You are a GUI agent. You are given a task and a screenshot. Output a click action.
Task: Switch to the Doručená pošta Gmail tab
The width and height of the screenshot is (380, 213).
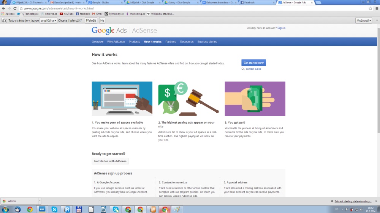coord(67,2)
